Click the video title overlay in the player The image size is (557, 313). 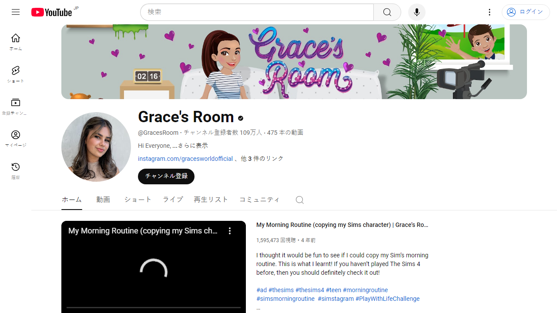[143, 231]
